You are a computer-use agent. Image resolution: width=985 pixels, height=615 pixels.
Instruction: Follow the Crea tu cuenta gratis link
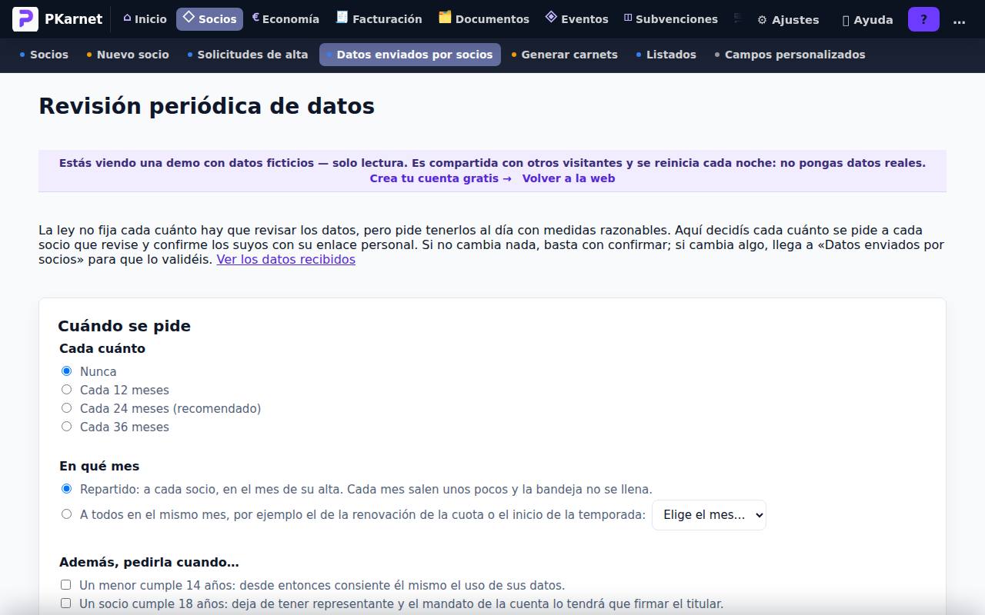440,178
